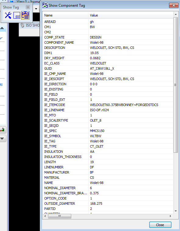The width and height of the screenshot is (180, 231).
Task: Click the wrench and screwdriver tool icon
Action: (x=8, y=15)
